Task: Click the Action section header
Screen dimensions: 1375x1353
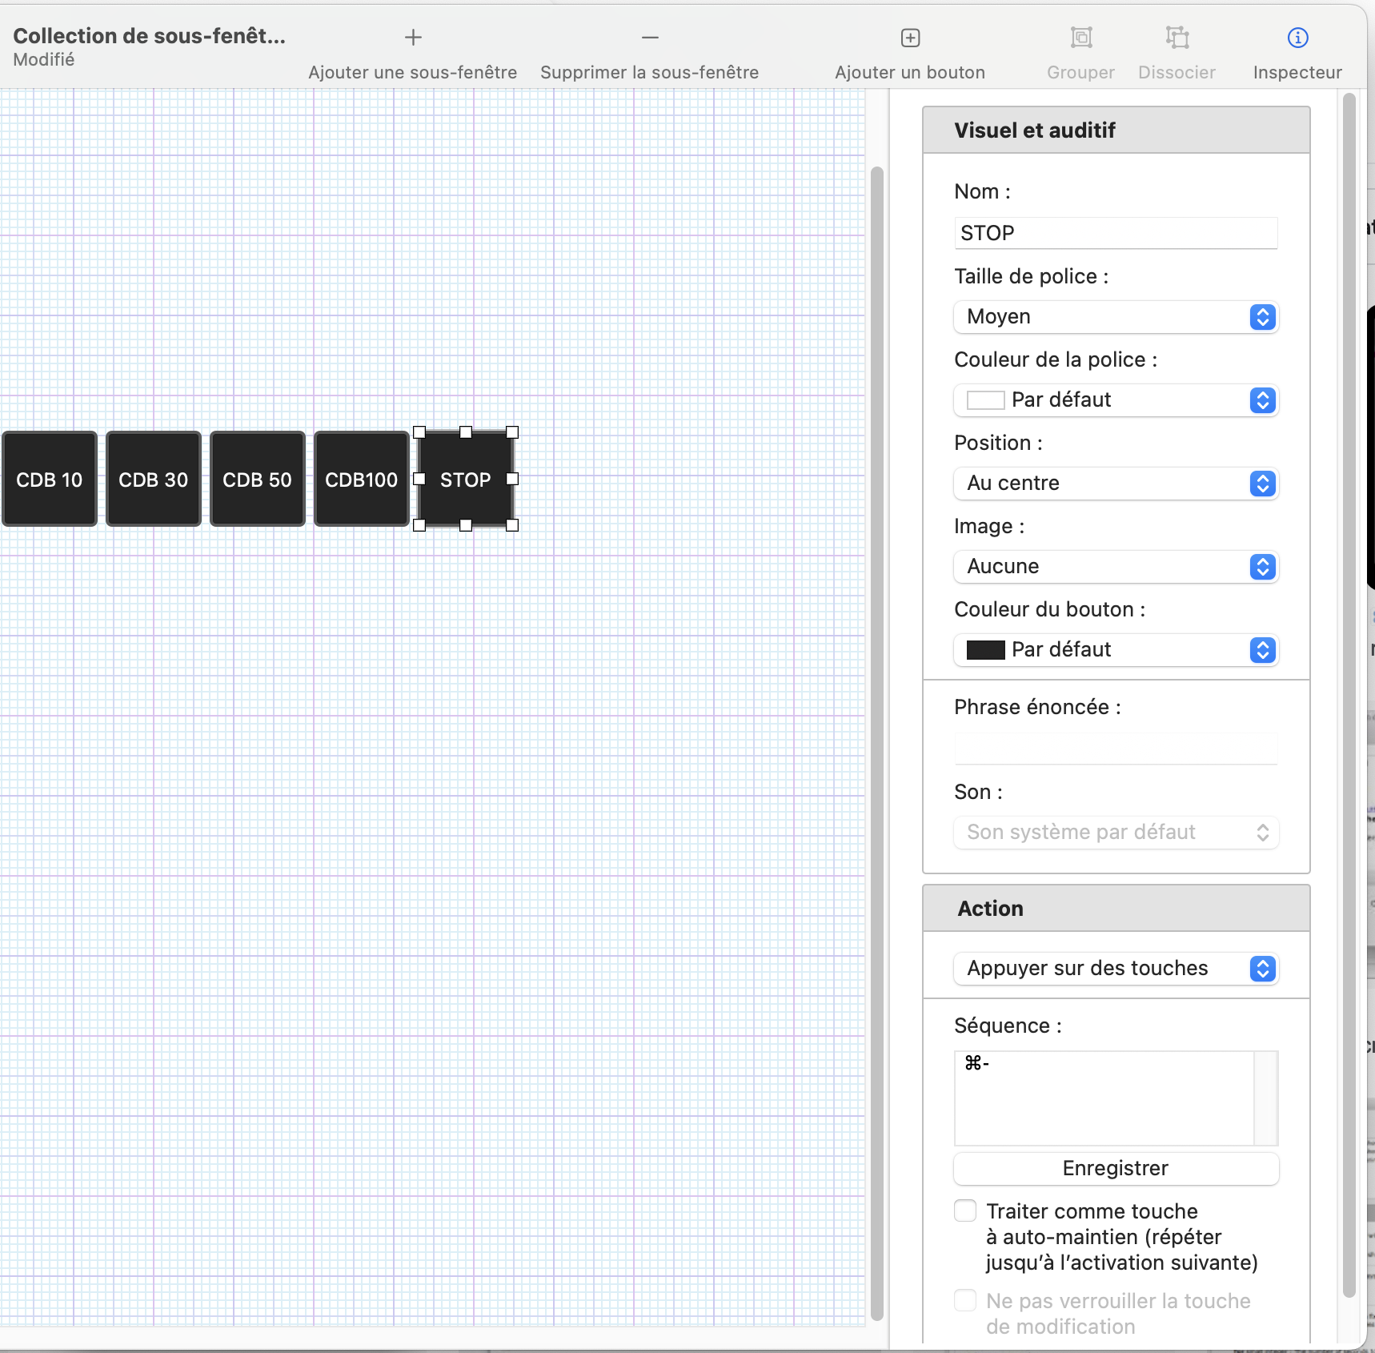Action: (1116, 908)
